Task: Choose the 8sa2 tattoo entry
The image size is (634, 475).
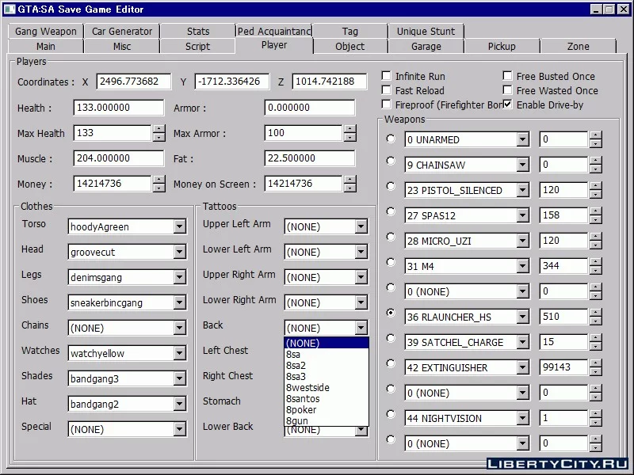Action: click(x=327, y=366)
